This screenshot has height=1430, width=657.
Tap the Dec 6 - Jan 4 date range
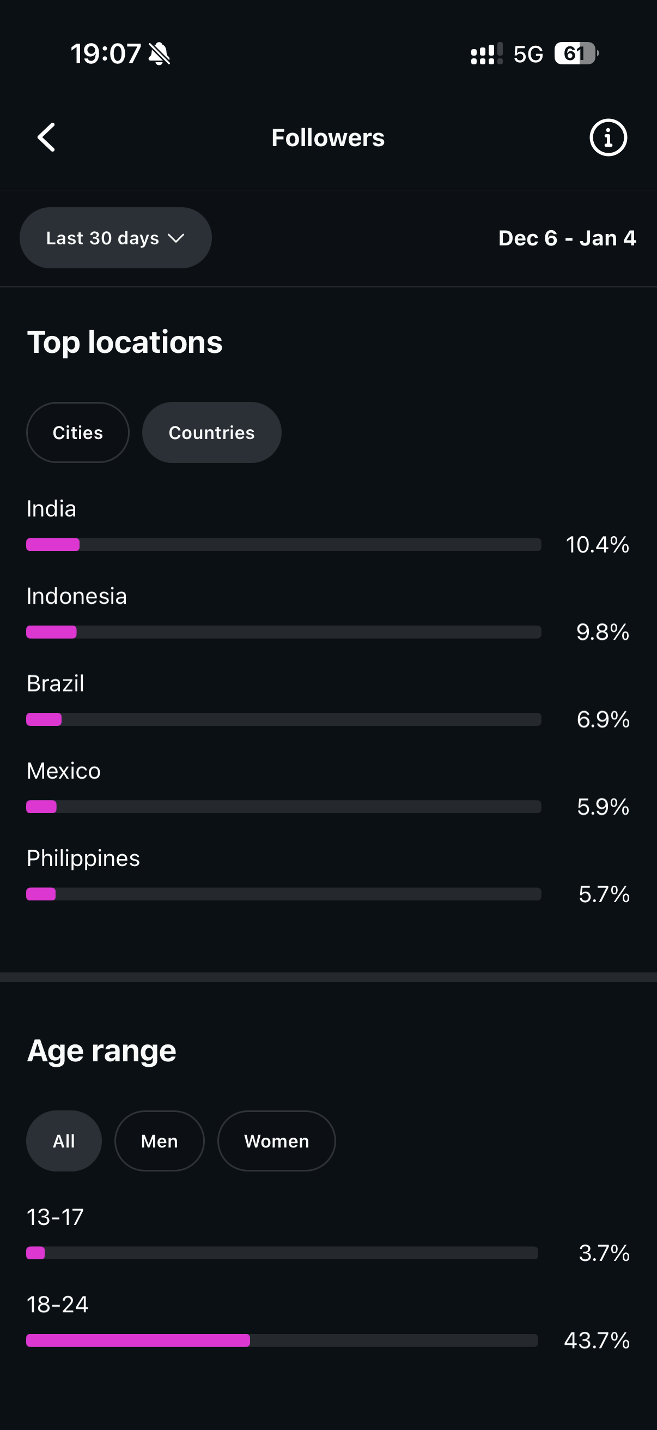pyautogui.click(x=567, y=238)
